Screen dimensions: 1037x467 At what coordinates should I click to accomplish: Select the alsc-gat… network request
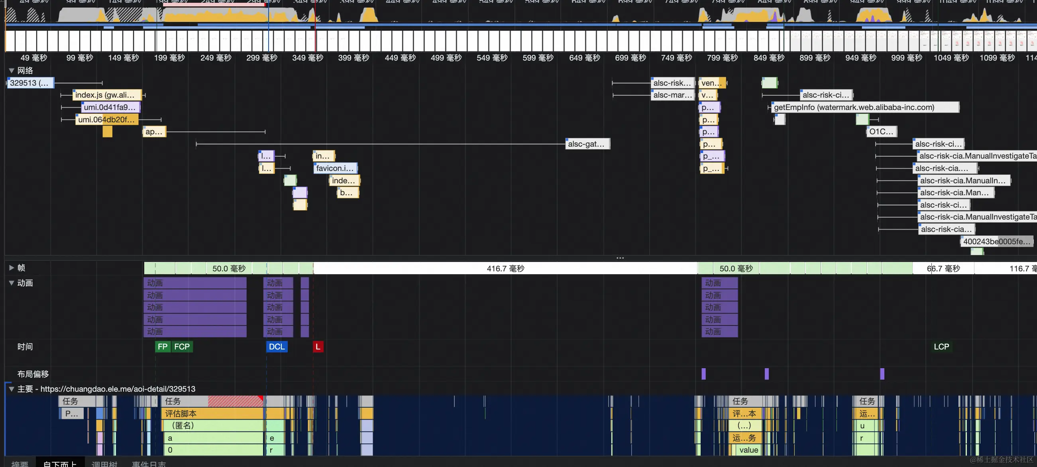point(587,144)
